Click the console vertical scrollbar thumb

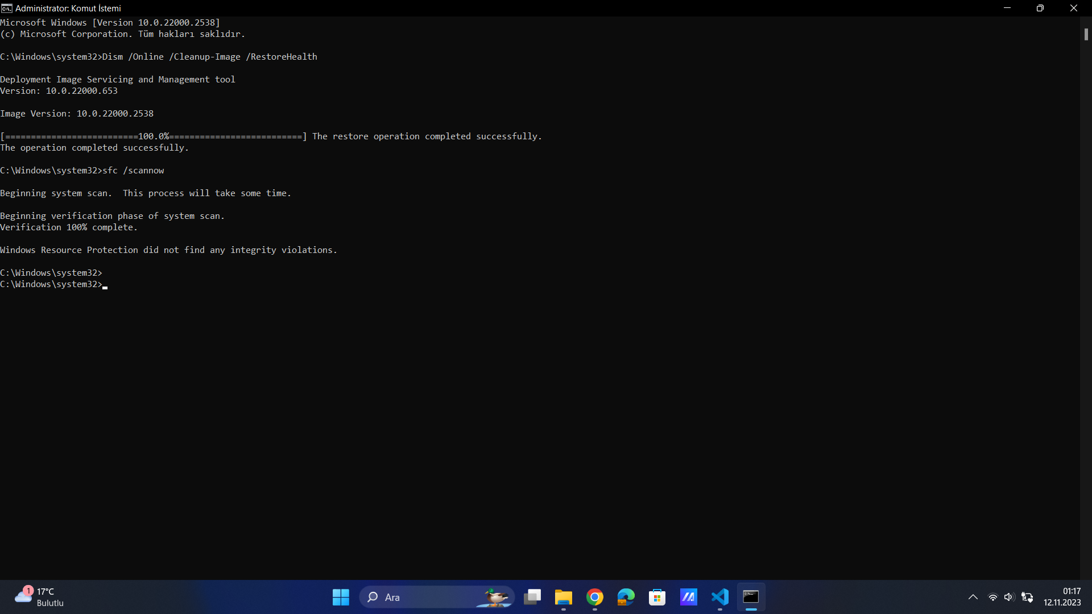tap(1086, 34)
